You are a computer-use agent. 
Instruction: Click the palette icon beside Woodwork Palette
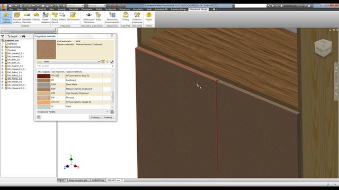(x=112, y=112)
